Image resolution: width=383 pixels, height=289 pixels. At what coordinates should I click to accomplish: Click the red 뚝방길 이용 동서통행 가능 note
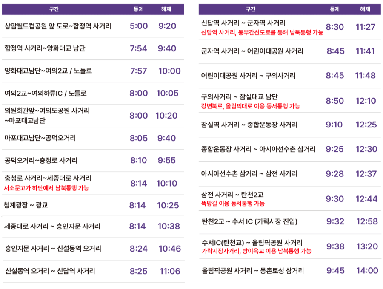[233, 204]
